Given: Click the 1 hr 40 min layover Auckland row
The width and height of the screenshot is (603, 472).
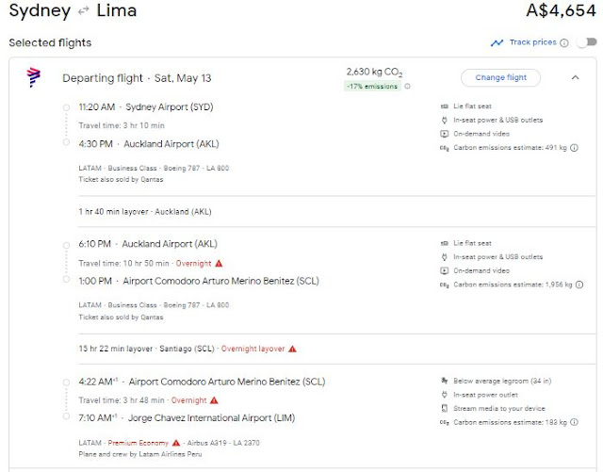Looking at the screenshot, I should (145, 212).
